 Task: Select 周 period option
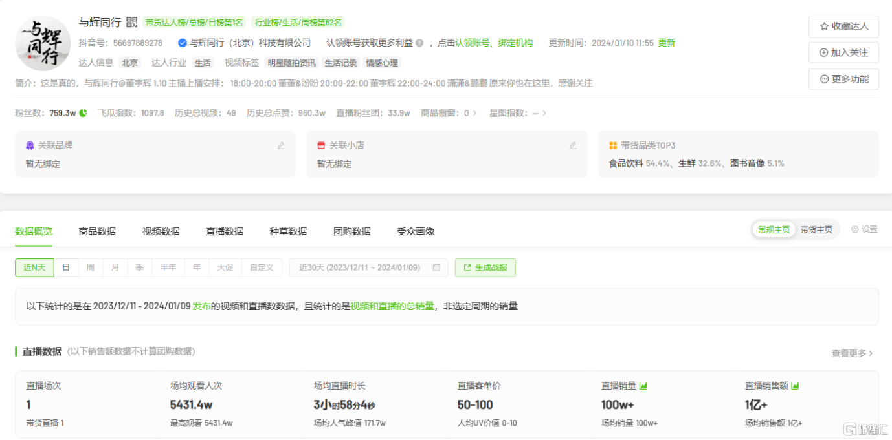pyautogui.click(x=91, y=267)
